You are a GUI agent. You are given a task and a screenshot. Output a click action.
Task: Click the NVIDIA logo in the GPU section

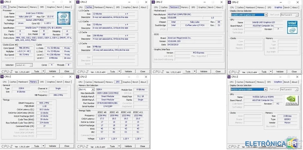pos(292,100)
